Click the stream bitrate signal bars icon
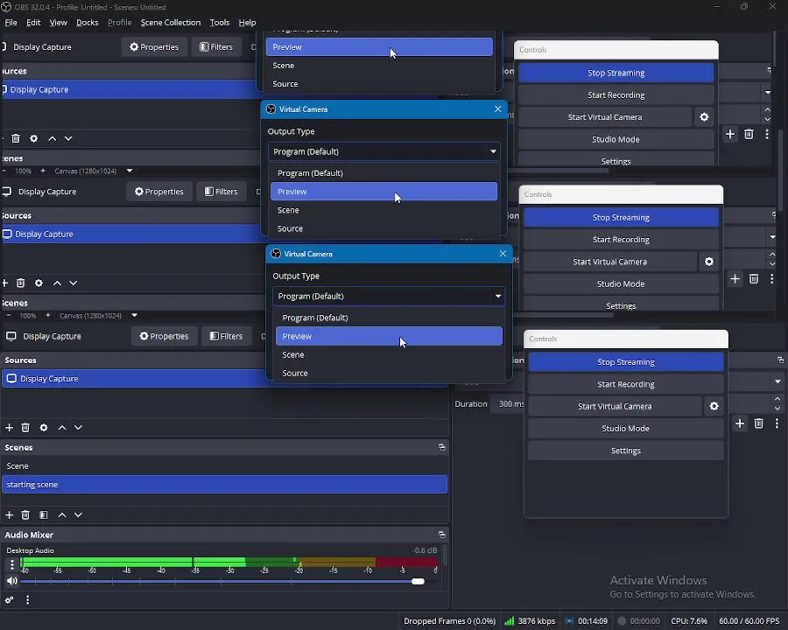Screen dimensions: 788x630 coord(509,621)
